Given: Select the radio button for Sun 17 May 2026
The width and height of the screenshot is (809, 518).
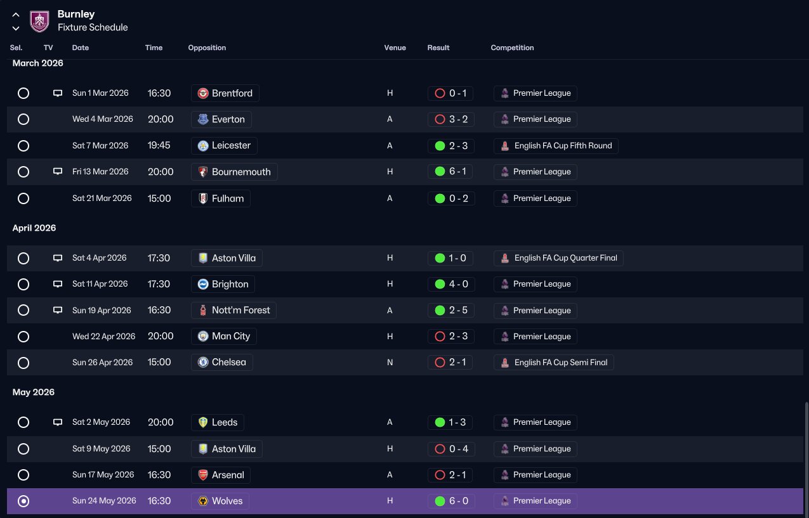Looking at the screenshot, I should [x=23, y=475].
